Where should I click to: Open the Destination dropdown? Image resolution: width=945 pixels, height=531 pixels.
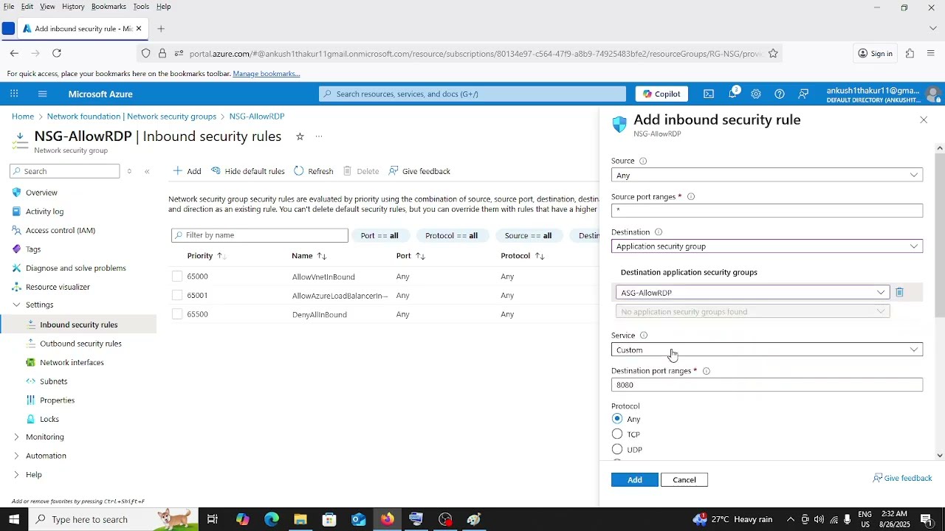pos(767,246)
